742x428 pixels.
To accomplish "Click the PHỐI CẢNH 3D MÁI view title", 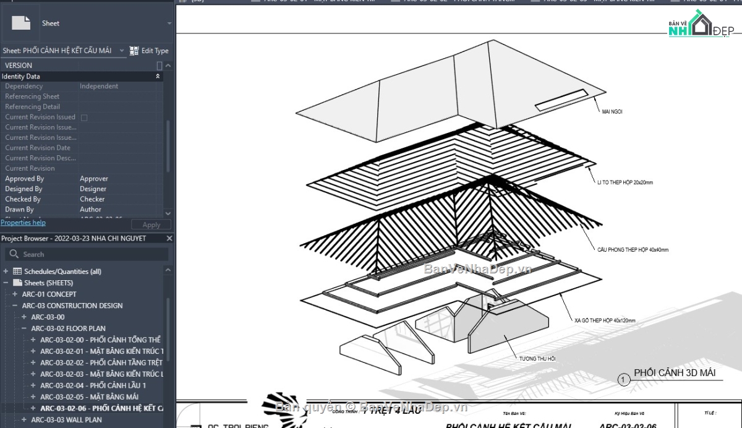I will coord(675,372).
